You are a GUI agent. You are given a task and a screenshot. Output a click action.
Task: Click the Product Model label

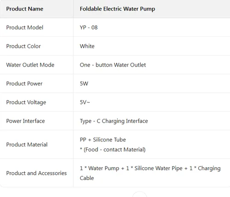tap(25, 28)
